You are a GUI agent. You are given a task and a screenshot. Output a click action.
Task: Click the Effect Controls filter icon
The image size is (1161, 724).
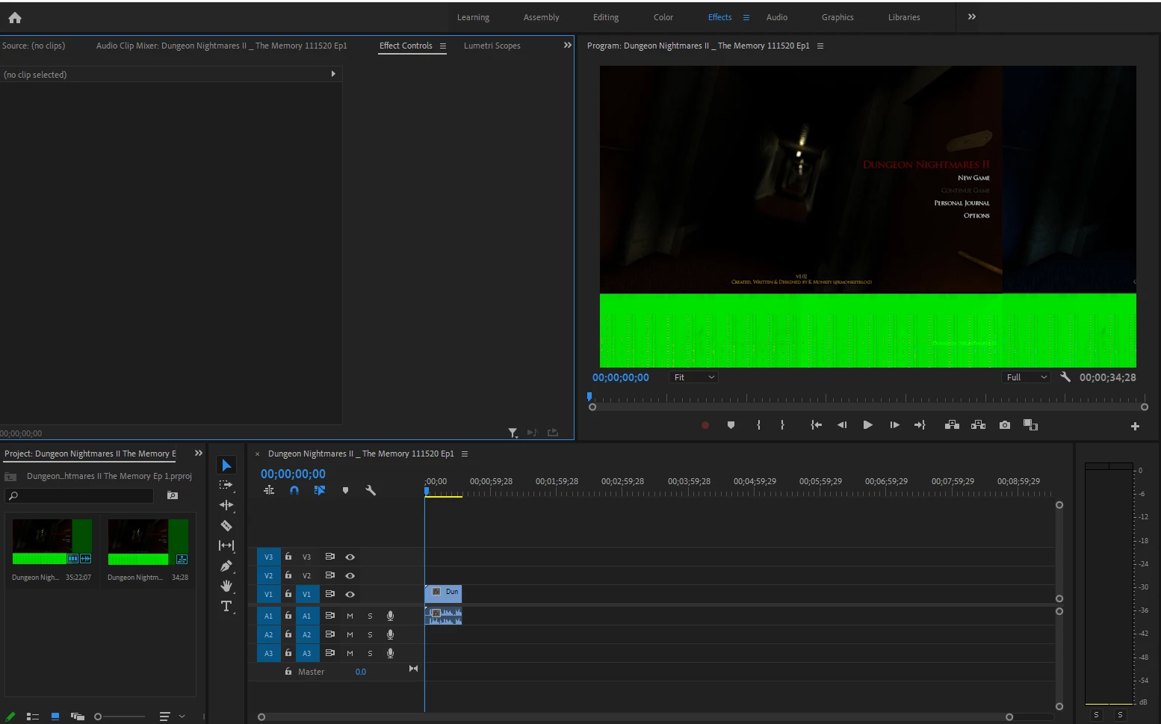pyautogui.click(x=513, y=433)
